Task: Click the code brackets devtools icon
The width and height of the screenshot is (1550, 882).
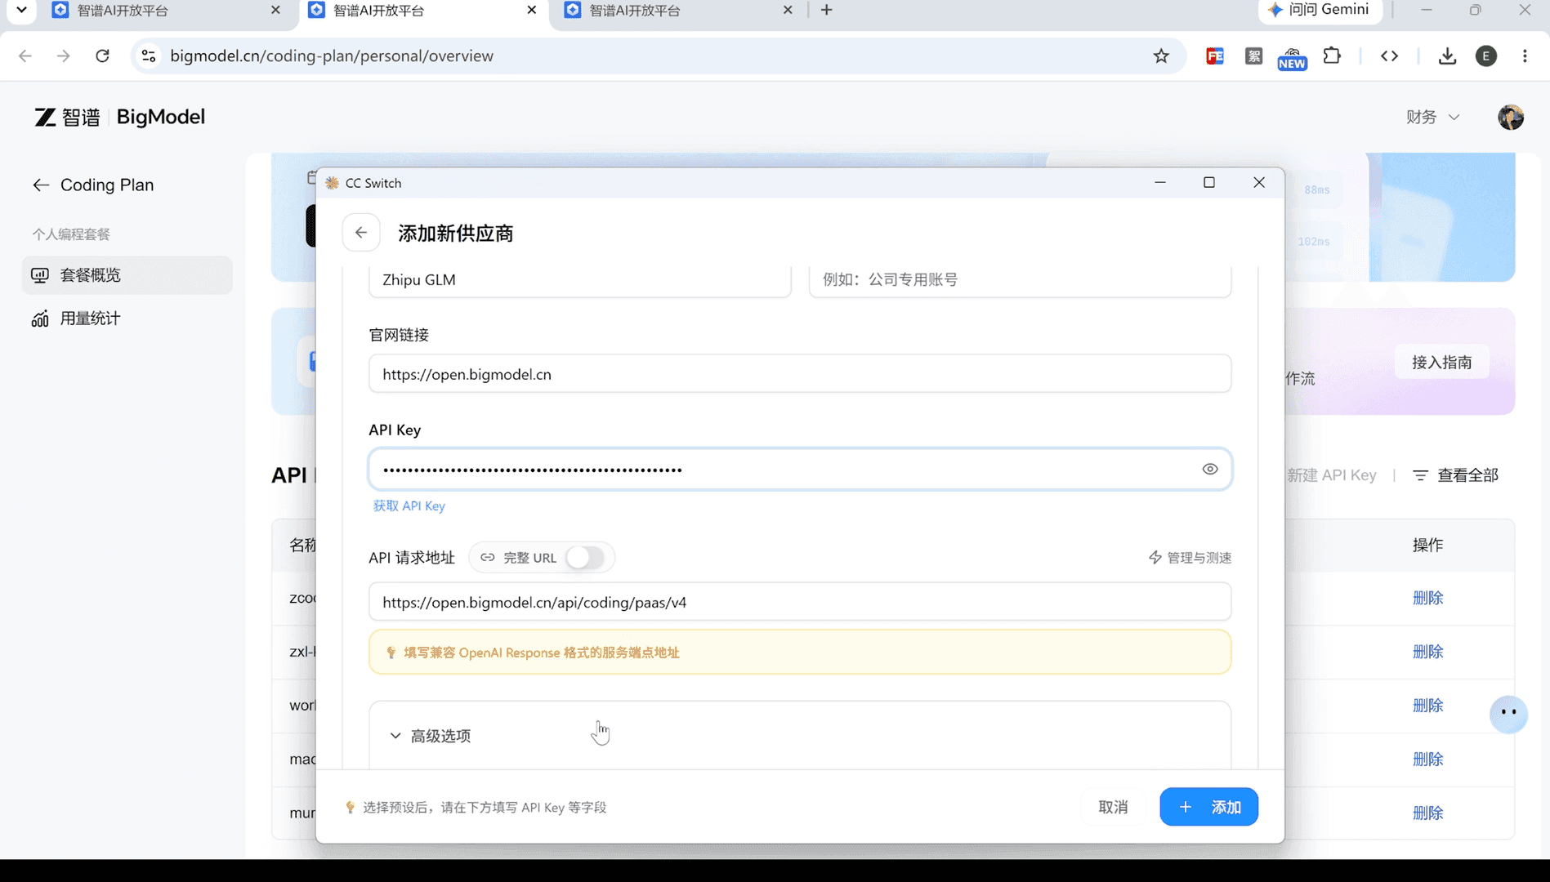Action: tap(1389, 56)
